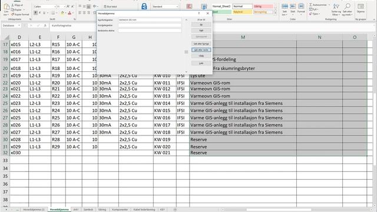The height and width of the screenshot is (212, 377).
Task: Click the Autosummer sigma icon
Action: coord(310,5)
